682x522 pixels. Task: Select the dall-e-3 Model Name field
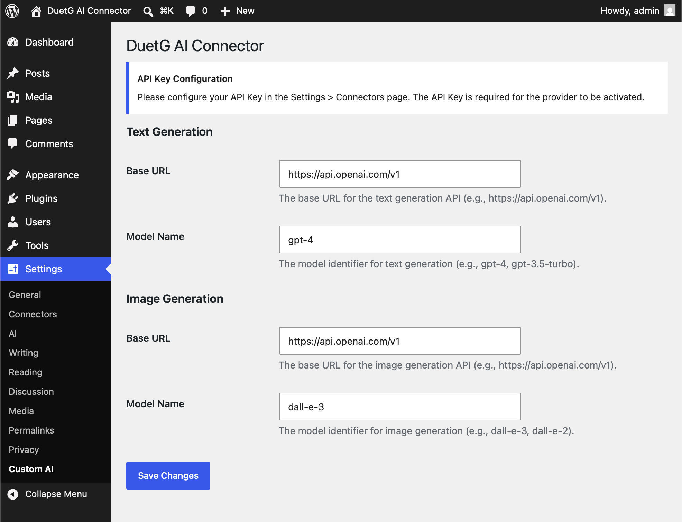(400, 407)
